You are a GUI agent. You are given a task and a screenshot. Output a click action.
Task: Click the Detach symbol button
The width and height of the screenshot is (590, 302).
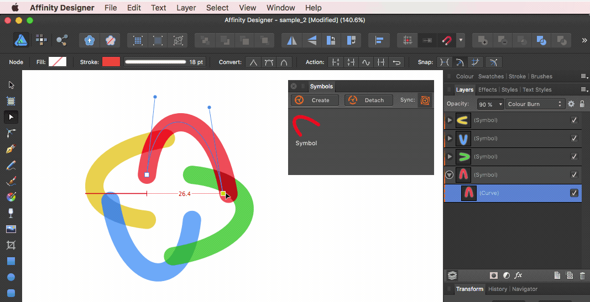pyautogui.click(x=369, y=100)
